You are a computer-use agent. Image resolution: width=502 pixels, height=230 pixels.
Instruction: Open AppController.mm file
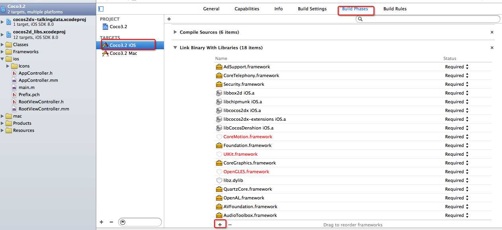point(35,80)
